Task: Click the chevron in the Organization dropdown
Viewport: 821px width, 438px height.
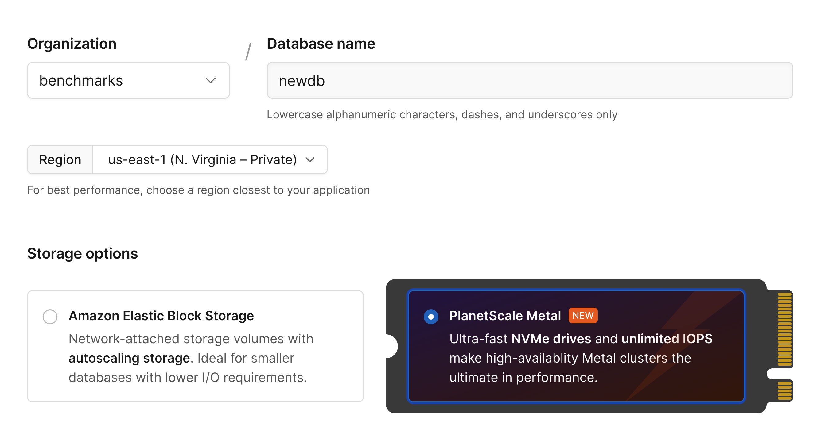Action: (x=210, y=80)
